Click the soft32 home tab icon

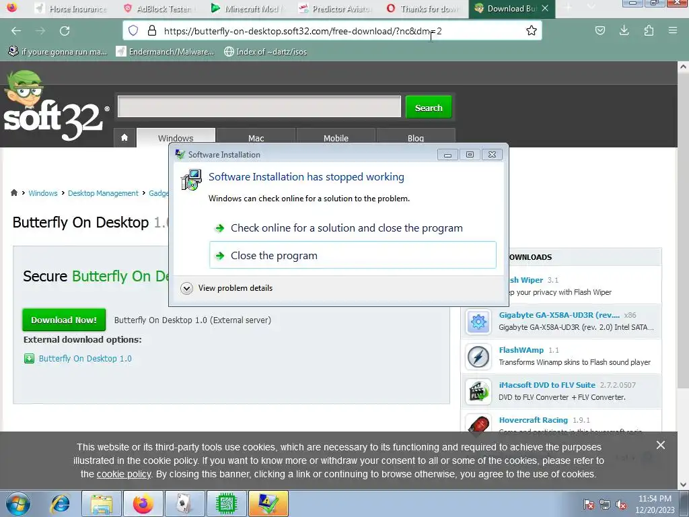coord(124,137)
